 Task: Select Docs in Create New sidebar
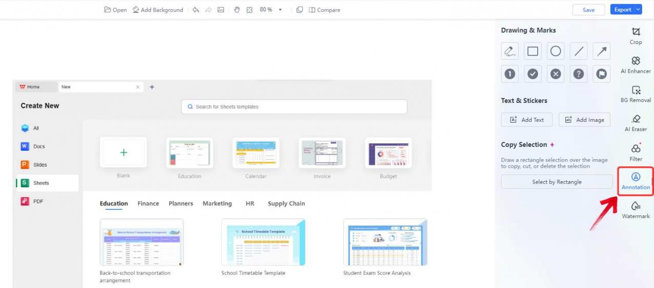[47, 146]
